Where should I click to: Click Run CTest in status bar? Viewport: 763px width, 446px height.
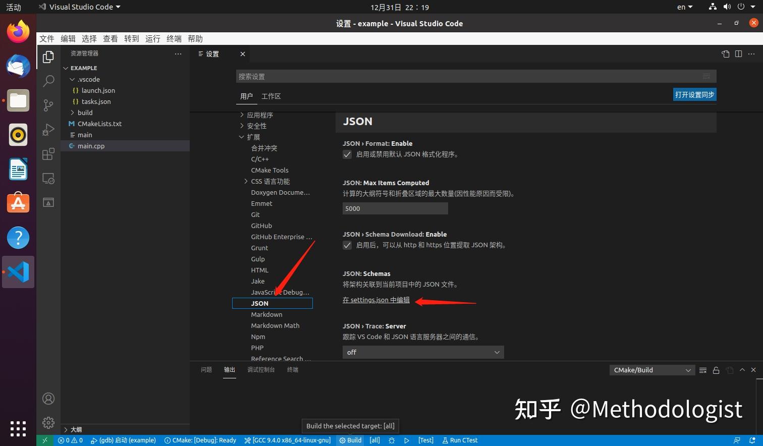point(460,440)
